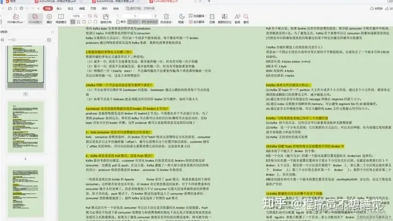
Task: Open the PDF to Office converter
Action: (x=15, y=19)
